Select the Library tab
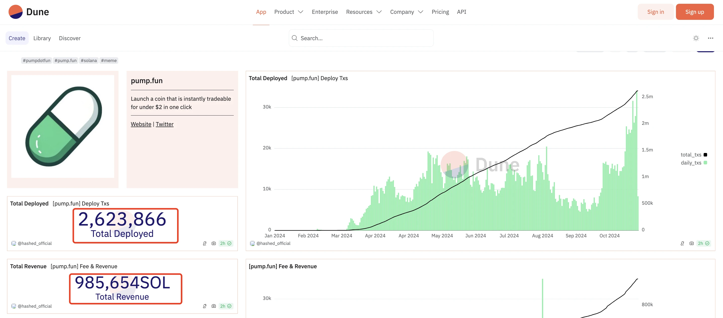The image size is (723, 318). click(42, 38)
